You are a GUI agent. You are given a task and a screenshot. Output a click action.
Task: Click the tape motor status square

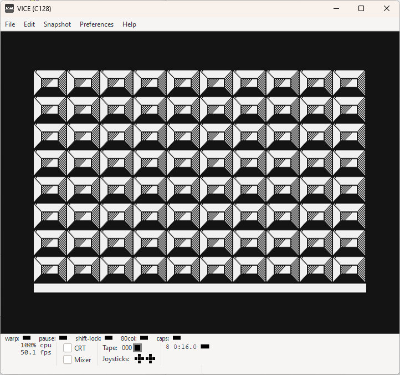[x=137, y=348]
